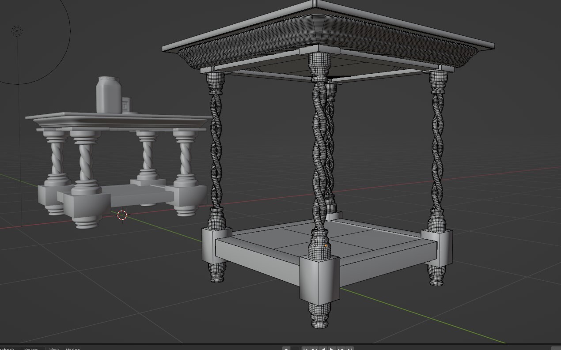Open the Playback menu
Viewport: 561px width, 350px height.
tap(7, 349)
